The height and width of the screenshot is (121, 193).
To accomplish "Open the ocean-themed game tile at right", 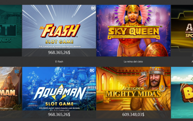I will click(x=182, y=92).
